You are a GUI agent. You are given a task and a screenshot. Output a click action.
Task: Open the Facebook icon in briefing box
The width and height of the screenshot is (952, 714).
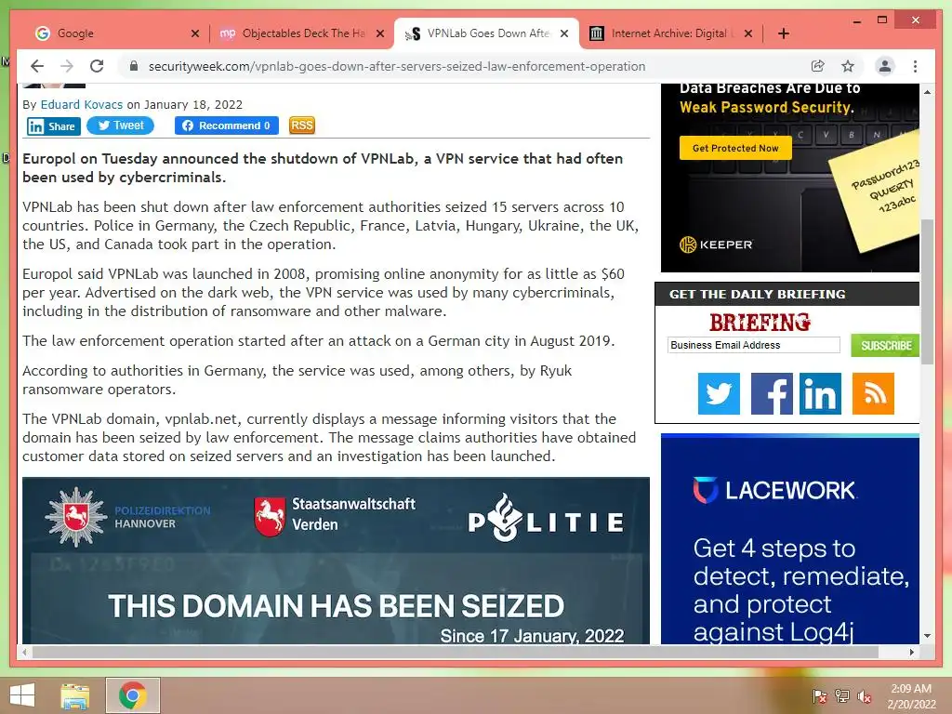coord(772,393)
